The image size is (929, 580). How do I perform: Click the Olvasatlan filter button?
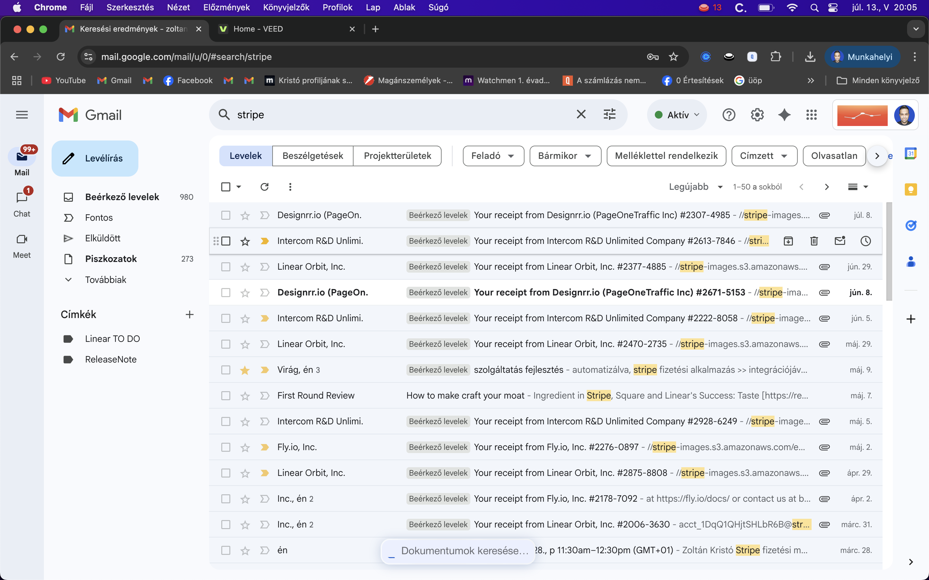tap(834, 155)
